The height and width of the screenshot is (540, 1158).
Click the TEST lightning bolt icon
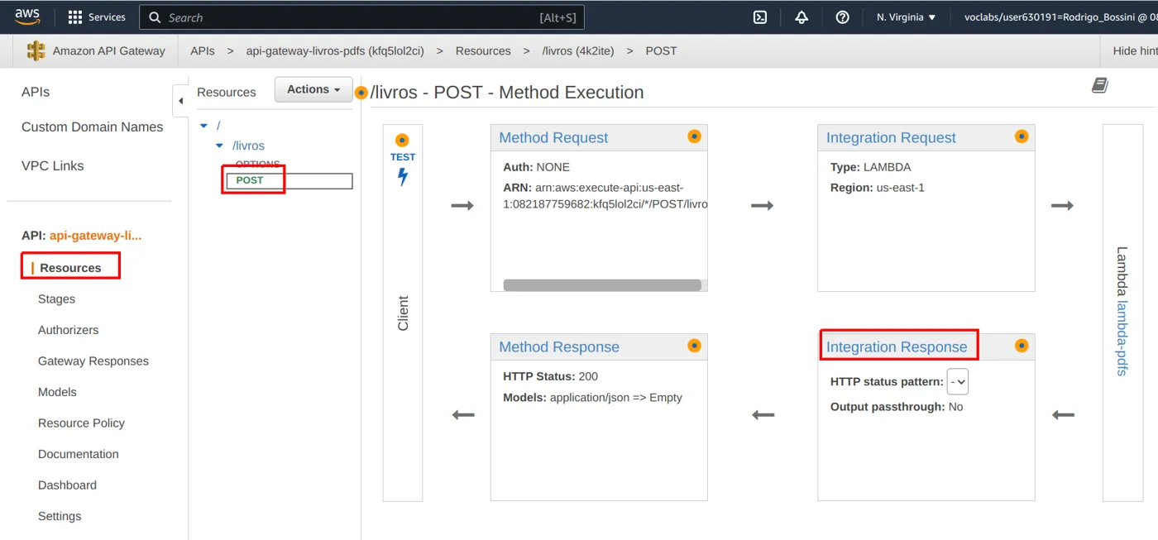click(x=403, y=176)
